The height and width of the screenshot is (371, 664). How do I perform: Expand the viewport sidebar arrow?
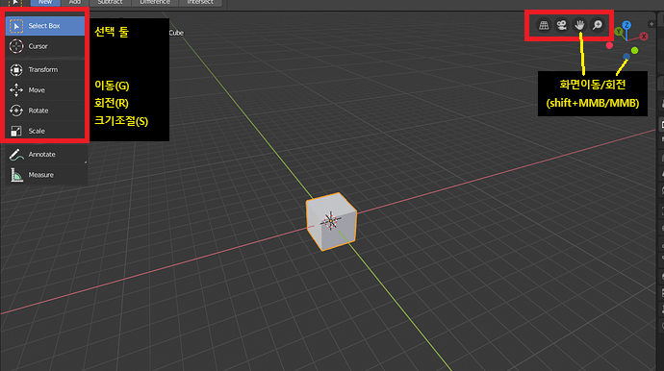click(651, 24)
